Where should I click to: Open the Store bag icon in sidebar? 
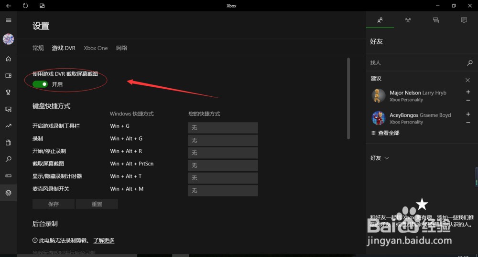click(8, 143)
